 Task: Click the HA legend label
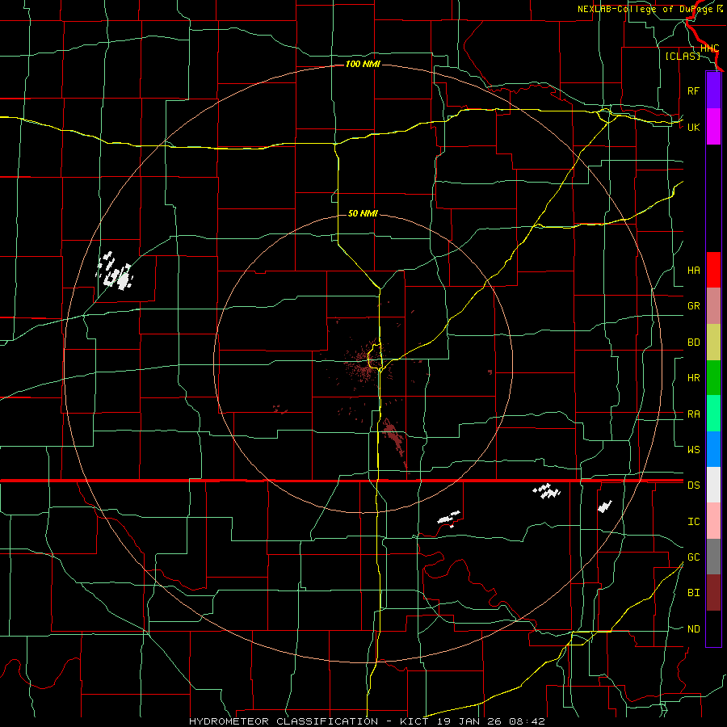pyautogui.click(x=693, y=270)
